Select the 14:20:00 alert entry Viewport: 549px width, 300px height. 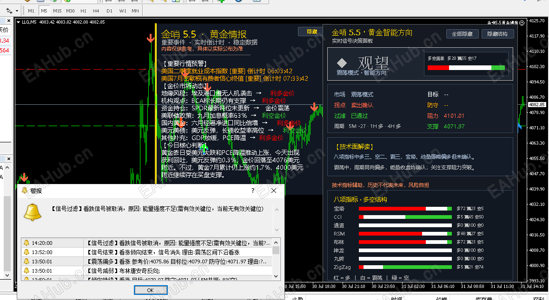coord(146,243)
